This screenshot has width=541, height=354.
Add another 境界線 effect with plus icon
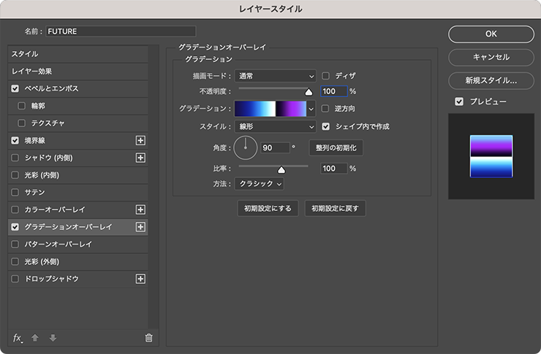tap(141, 140)
